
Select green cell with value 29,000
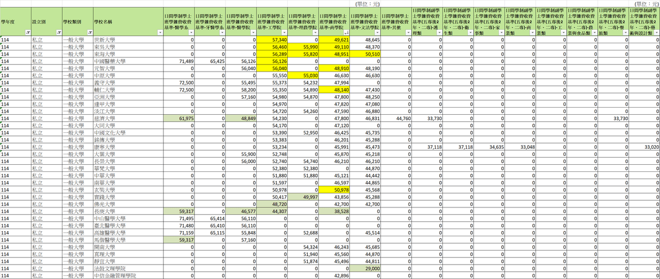[x=365, y=269]
